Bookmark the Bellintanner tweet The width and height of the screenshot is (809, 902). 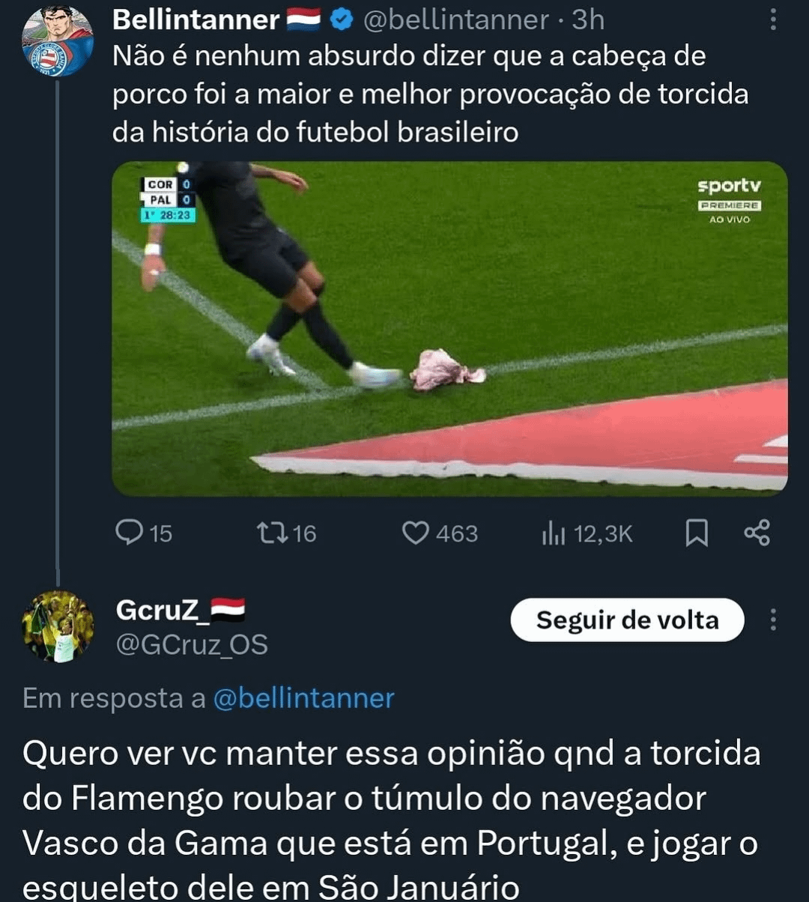[697, 533]
